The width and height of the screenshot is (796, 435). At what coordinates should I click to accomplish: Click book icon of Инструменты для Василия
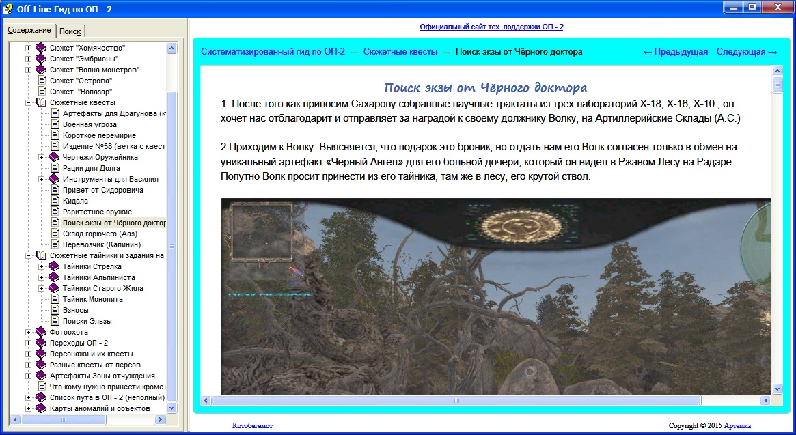(54, 179)
